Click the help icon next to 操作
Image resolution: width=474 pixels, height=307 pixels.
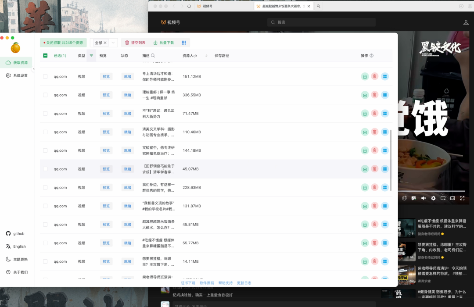tap(372, 56)
